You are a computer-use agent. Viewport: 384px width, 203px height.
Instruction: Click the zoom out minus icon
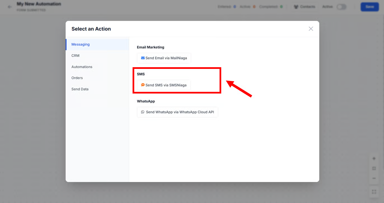tap(374, 178)
